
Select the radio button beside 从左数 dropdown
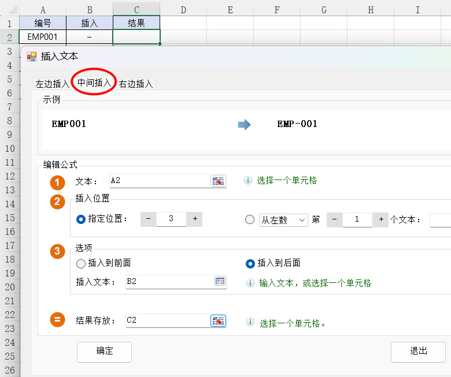250,219
